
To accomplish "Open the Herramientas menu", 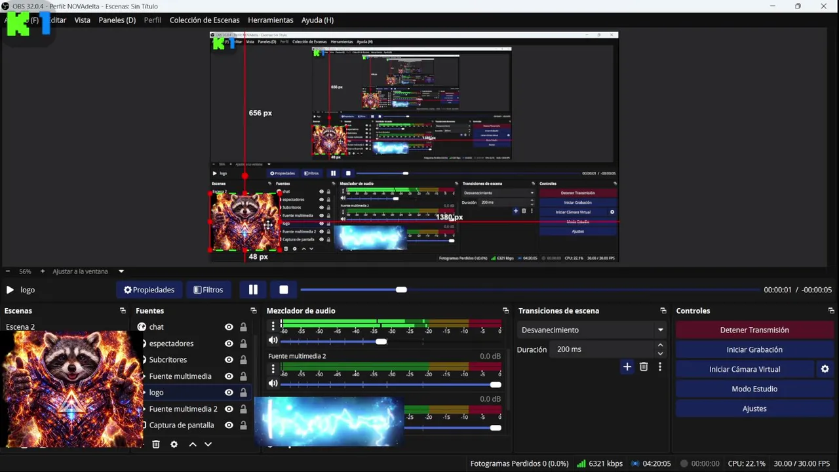I will click(271, 20).
